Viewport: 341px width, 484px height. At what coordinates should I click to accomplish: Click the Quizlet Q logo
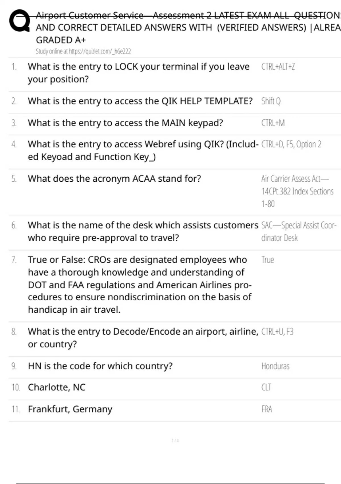(20, 21)
